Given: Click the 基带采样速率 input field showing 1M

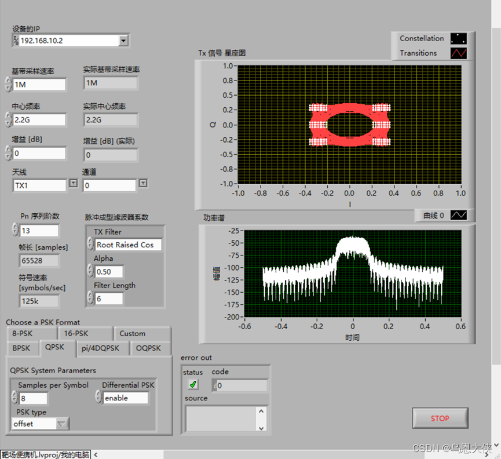Looking at the screenshot, I should (x=39, y=85).
